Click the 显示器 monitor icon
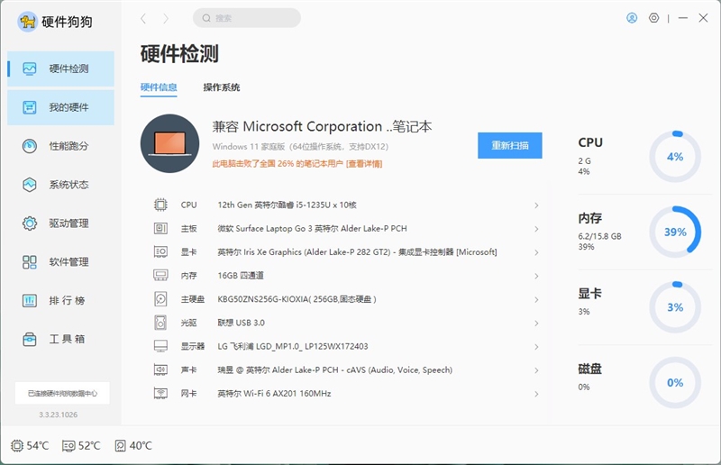 (x=160, y=346)
